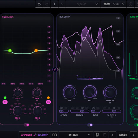Click the MIX dry/wet knob

coord(90,92)
